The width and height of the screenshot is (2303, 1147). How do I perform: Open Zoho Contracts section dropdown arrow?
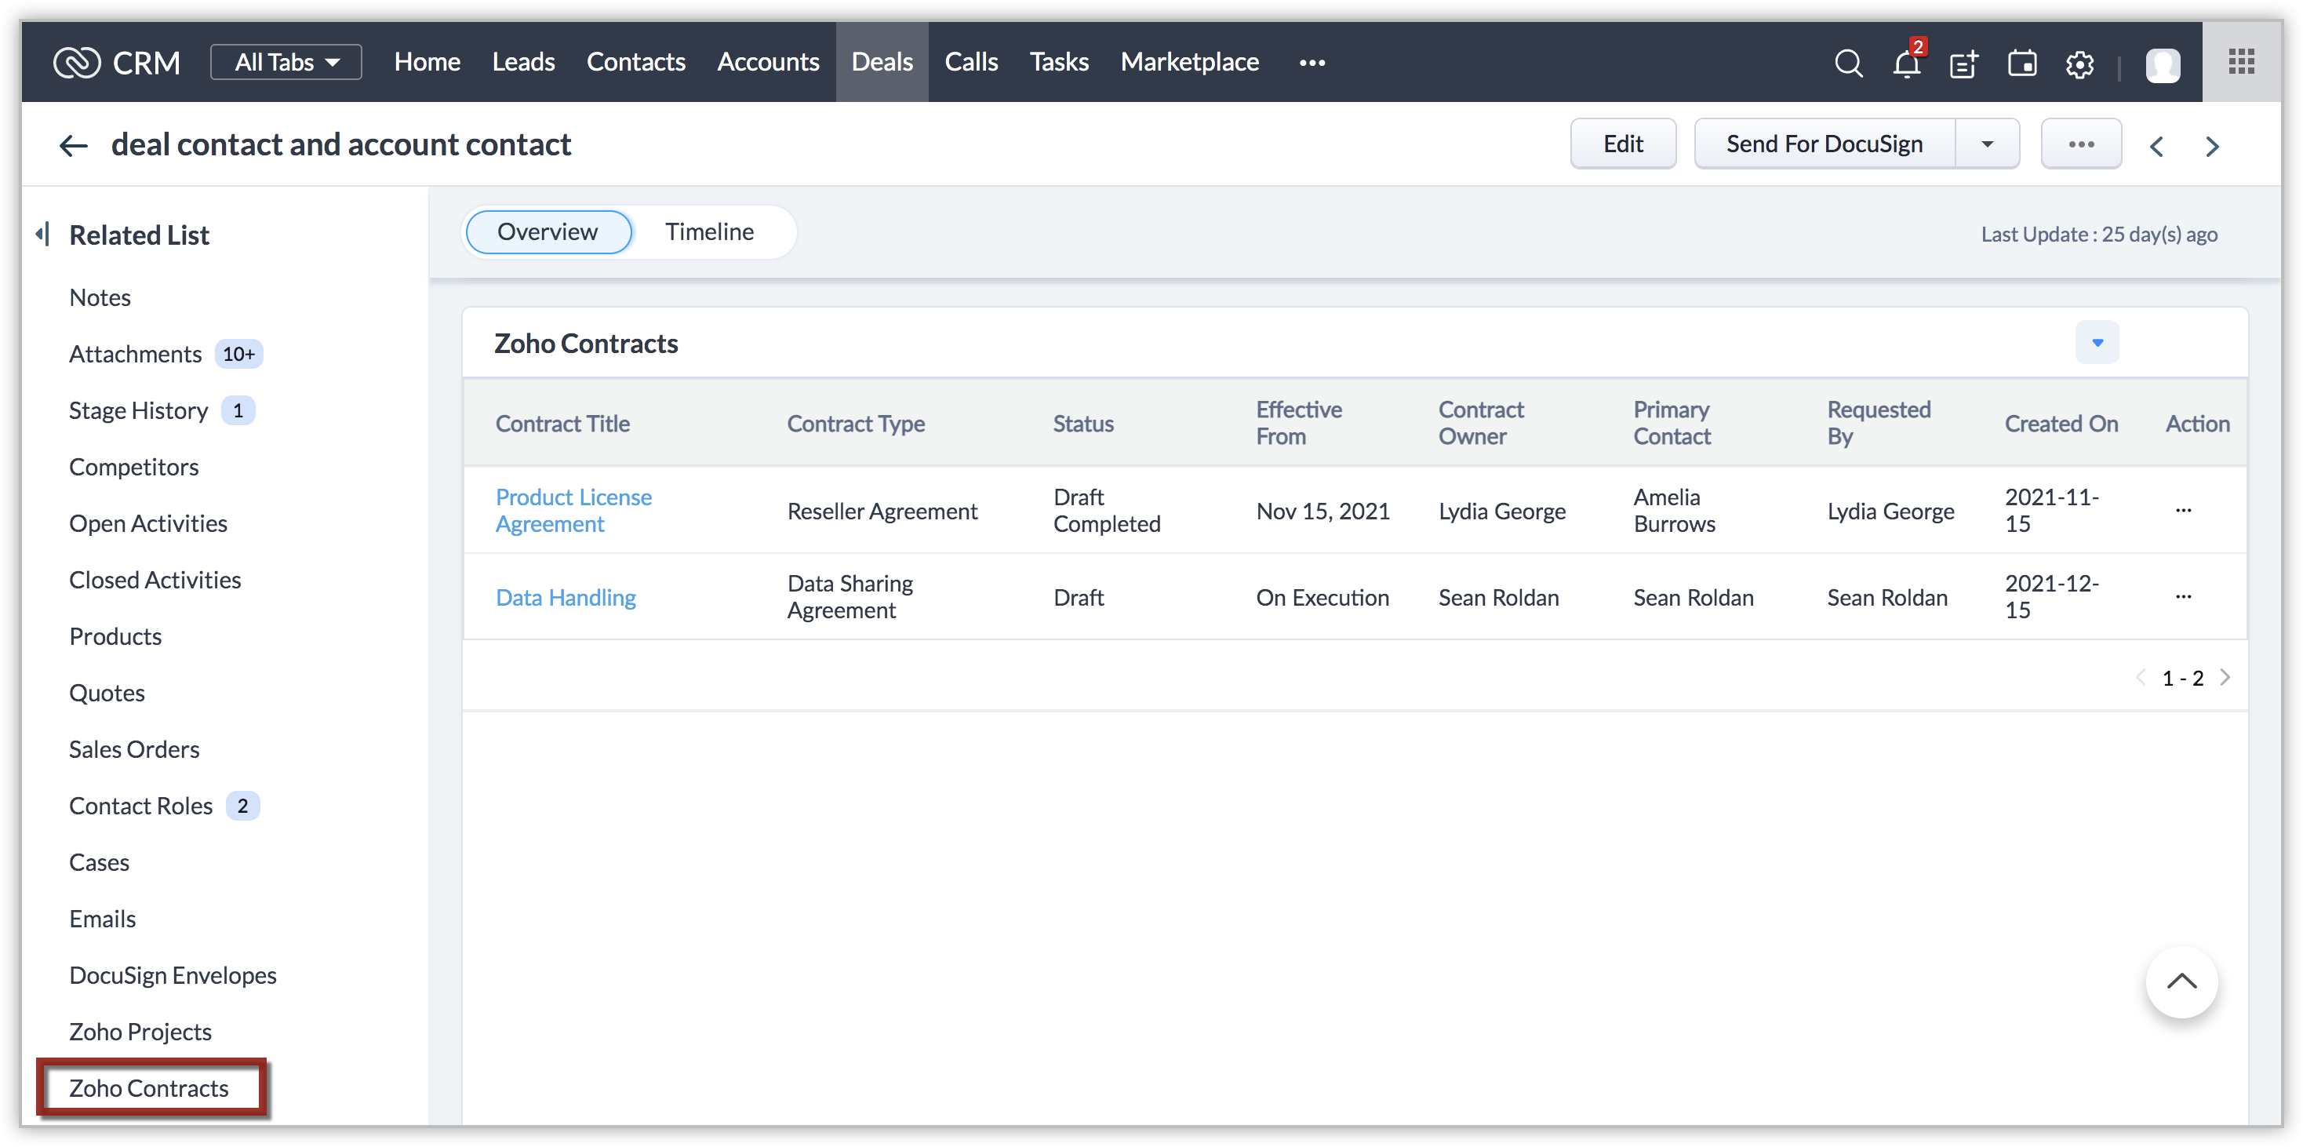point(2097,342)
